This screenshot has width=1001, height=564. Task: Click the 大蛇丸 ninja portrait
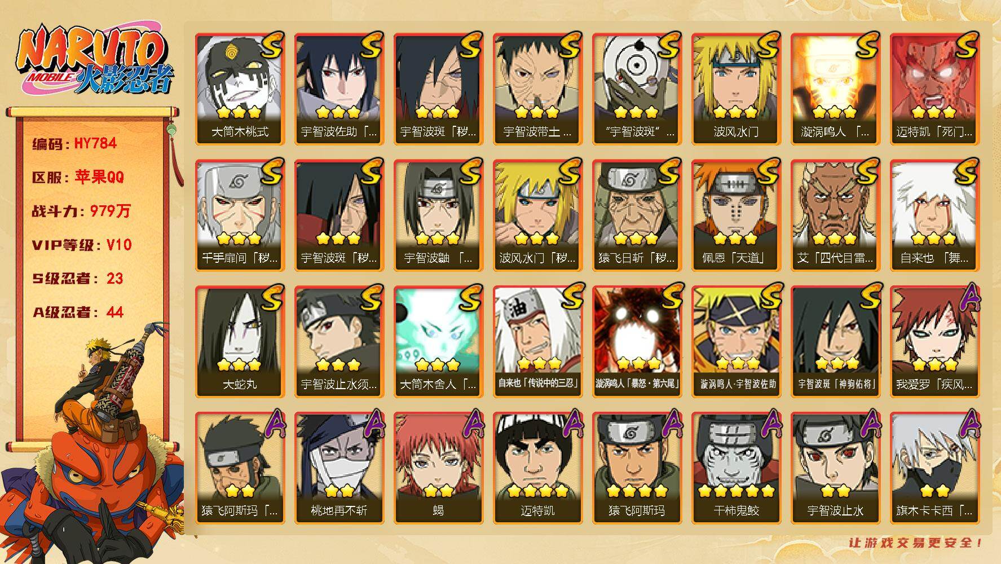click(x=240, y=342)
